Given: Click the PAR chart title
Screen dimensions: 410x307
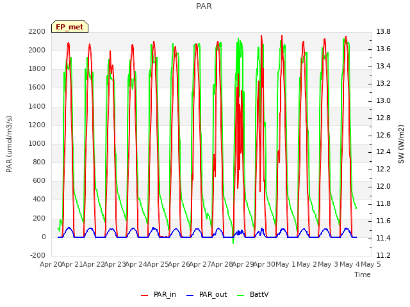Looking at the screenshot, I should click(x=204, y=6).
